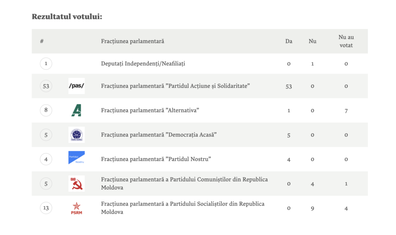This screenshot has width=396, height=235.
Task: Click the /pas/ party logo
Action: [x=76, y=86]
